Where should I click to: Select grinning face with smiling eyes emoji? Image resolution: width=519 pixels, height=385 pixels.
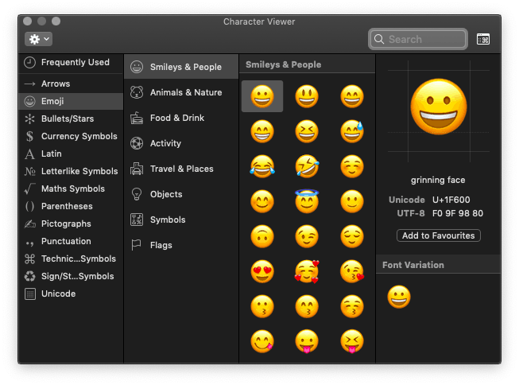click(x=352, y=96)
